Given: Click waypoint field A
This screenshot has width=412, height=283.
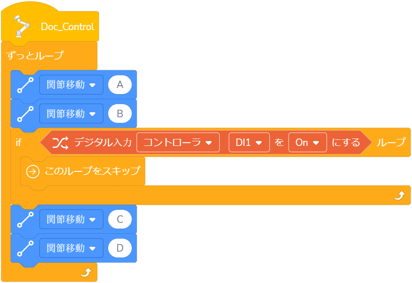Looking at the screenshot, I should (x=120, y=85).
